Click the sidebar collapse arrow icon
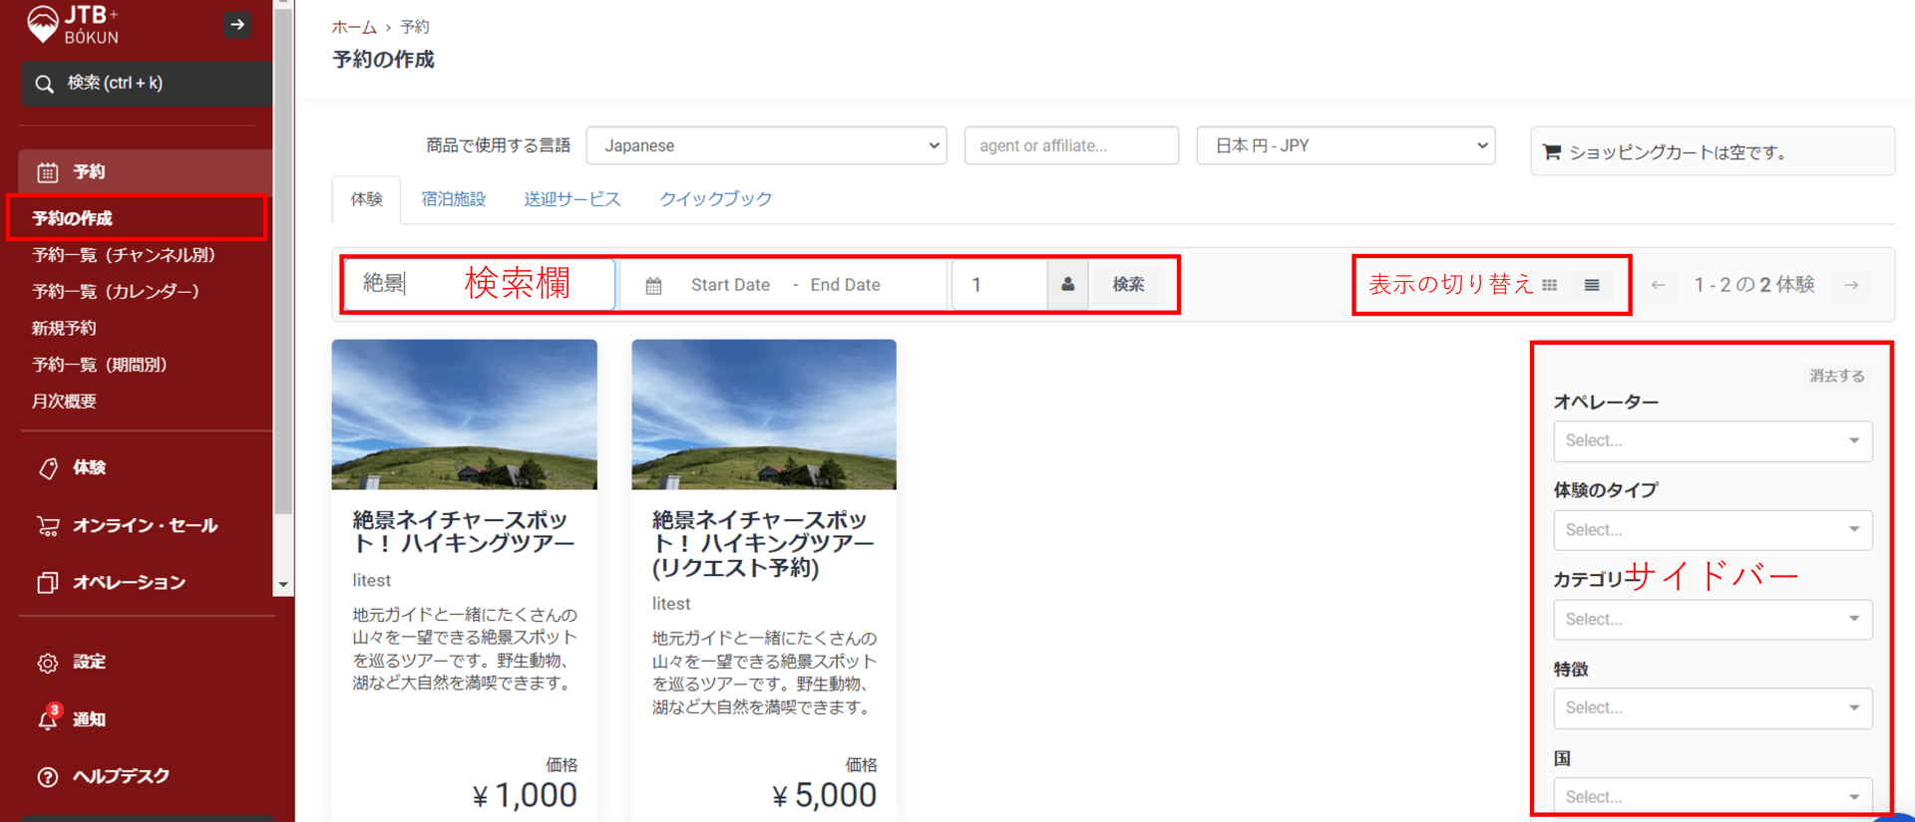The image size is (1915, 822). tap(237, 25)
